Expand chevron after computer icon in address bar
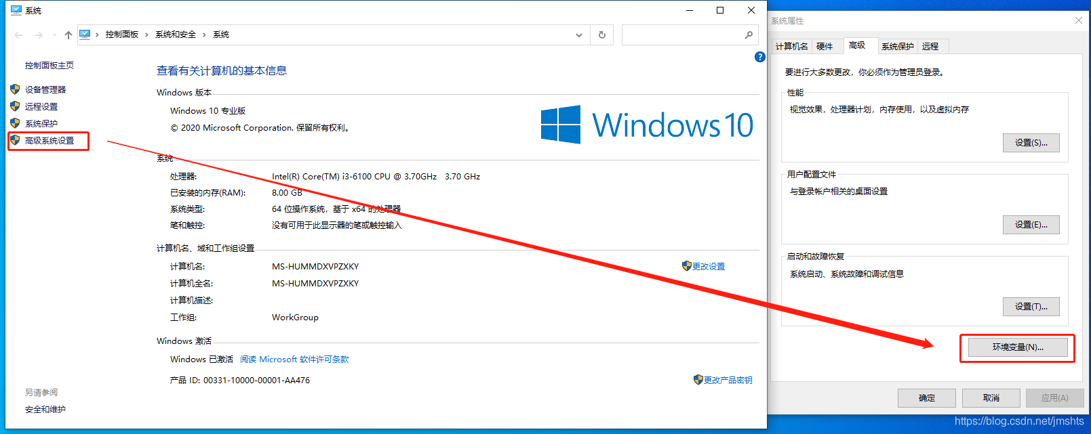The image size is (1091, 434). [97, 35]
